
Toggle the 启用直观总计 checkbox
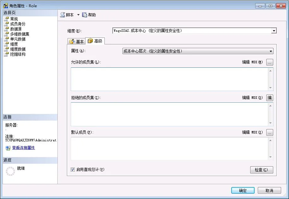(73, 170)
